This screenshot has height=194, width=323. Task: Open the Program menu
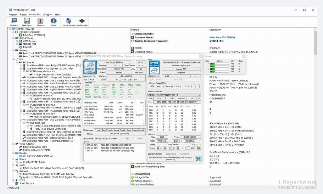(13, 15)
